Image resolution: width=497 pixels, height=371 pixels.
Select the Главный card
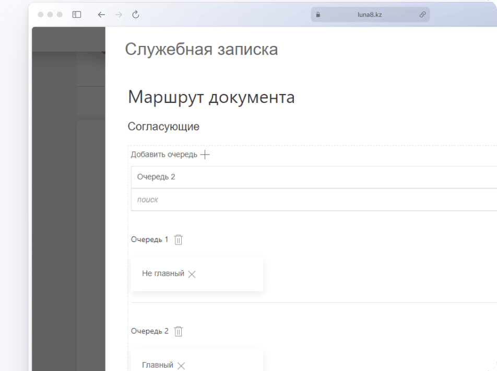158,365
